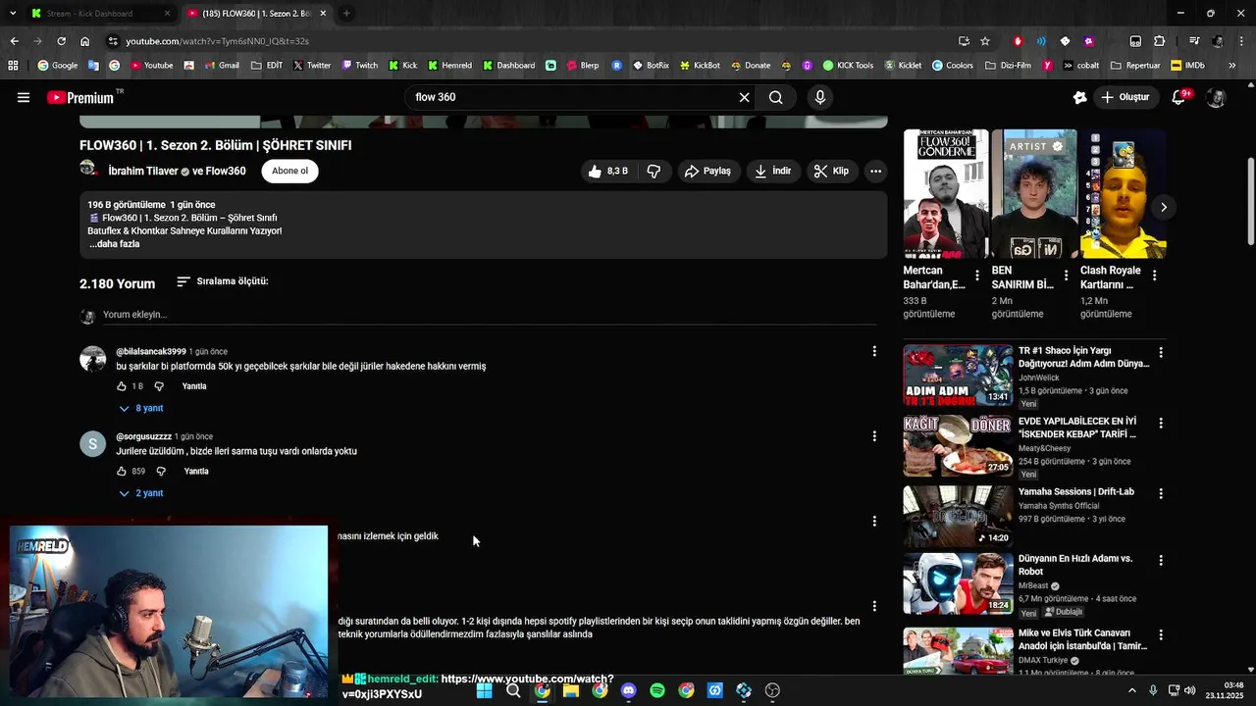Open the Twitter bookmark
Viewport: 1256px width, 706px height.
pyautogui.click(x=312, y=66)
